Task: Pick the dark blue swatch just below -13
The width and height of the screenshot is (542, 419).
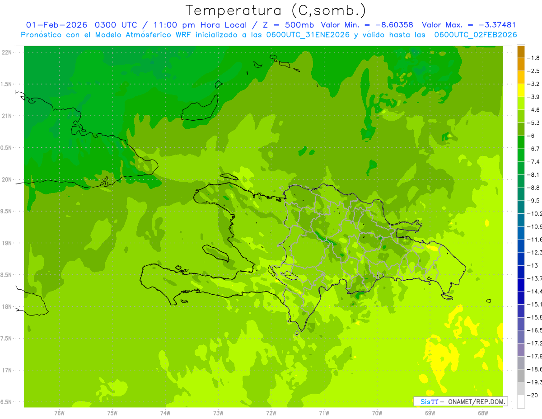Action: point(521,272)
